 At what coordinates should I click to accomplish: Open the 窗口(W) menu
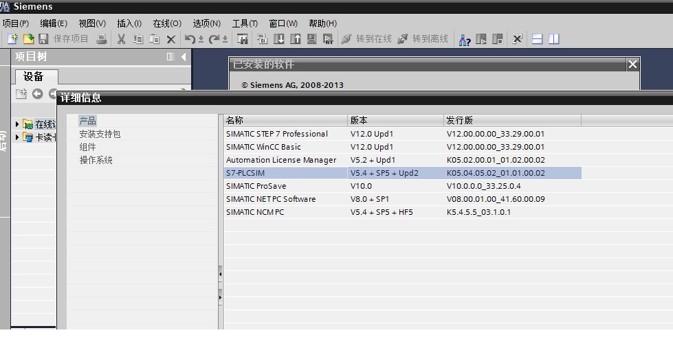[283, 23]
